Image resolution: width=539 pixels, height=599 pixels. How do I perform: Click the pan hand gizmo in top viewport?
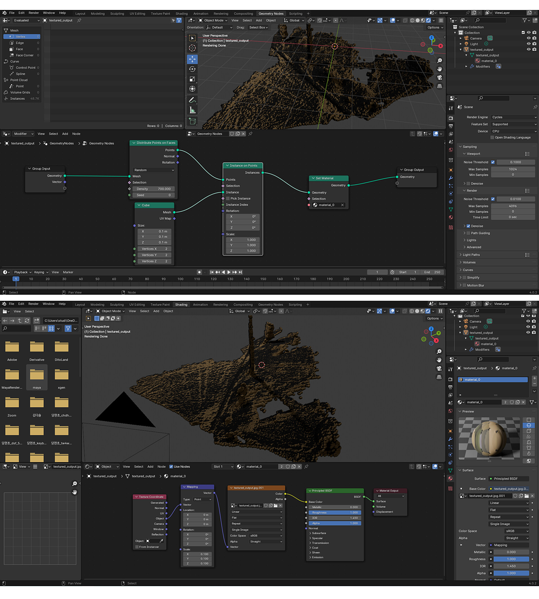pos(440,69)
